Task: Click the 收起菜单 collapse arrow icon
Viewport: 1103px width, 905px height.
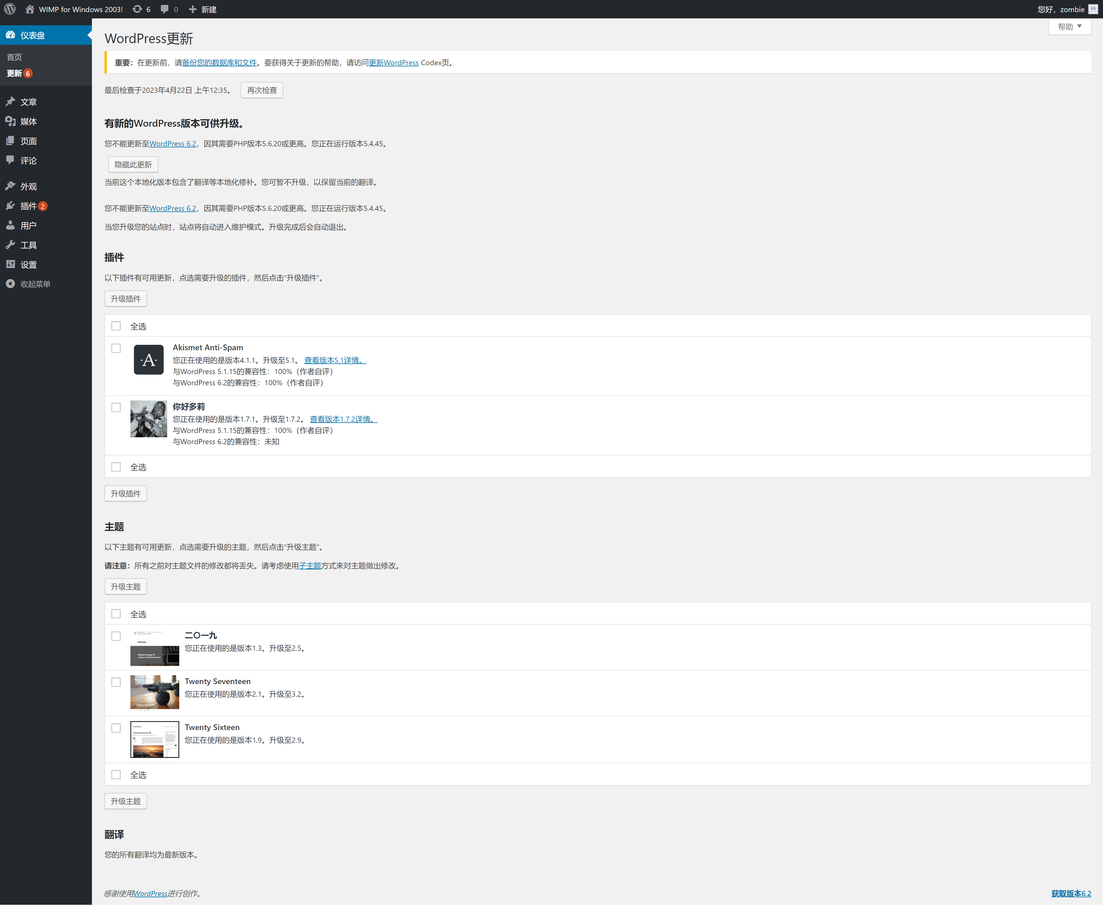Action: 10,284
